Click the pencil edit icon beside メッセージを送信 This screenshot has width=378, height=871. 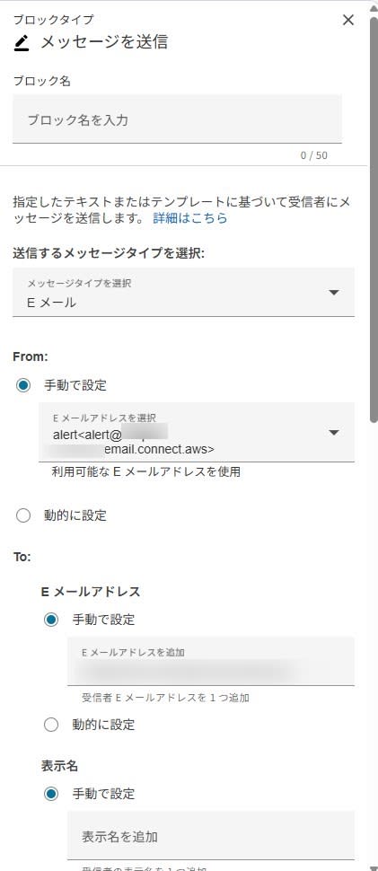point(21,43)
